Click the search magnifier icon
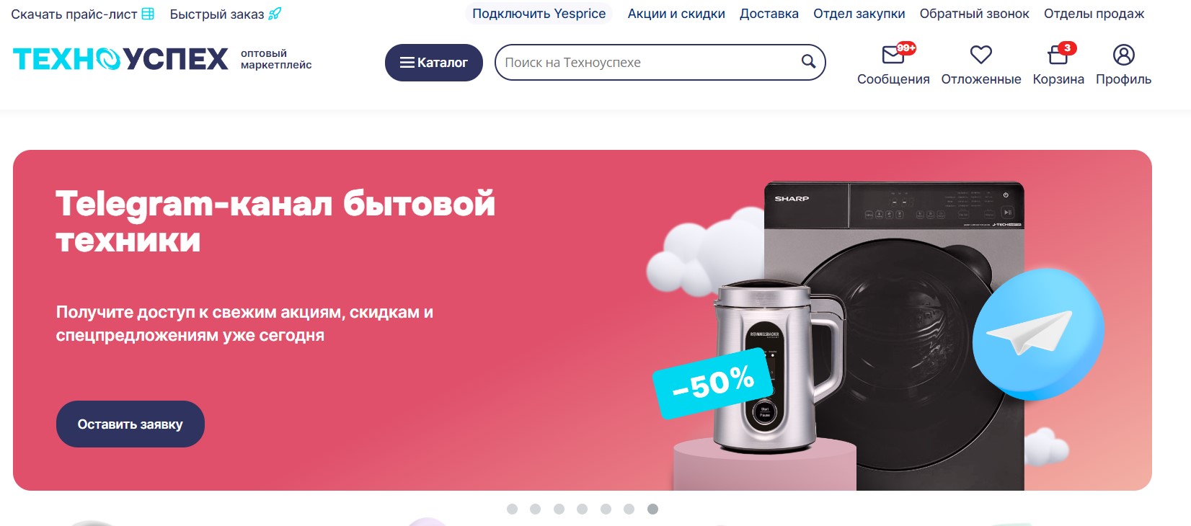 [808, 62]
